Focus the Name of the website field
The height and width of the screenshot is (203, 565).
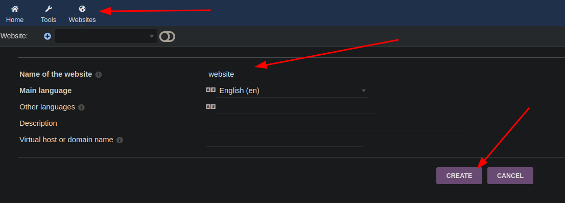click(x=257, y=74)
